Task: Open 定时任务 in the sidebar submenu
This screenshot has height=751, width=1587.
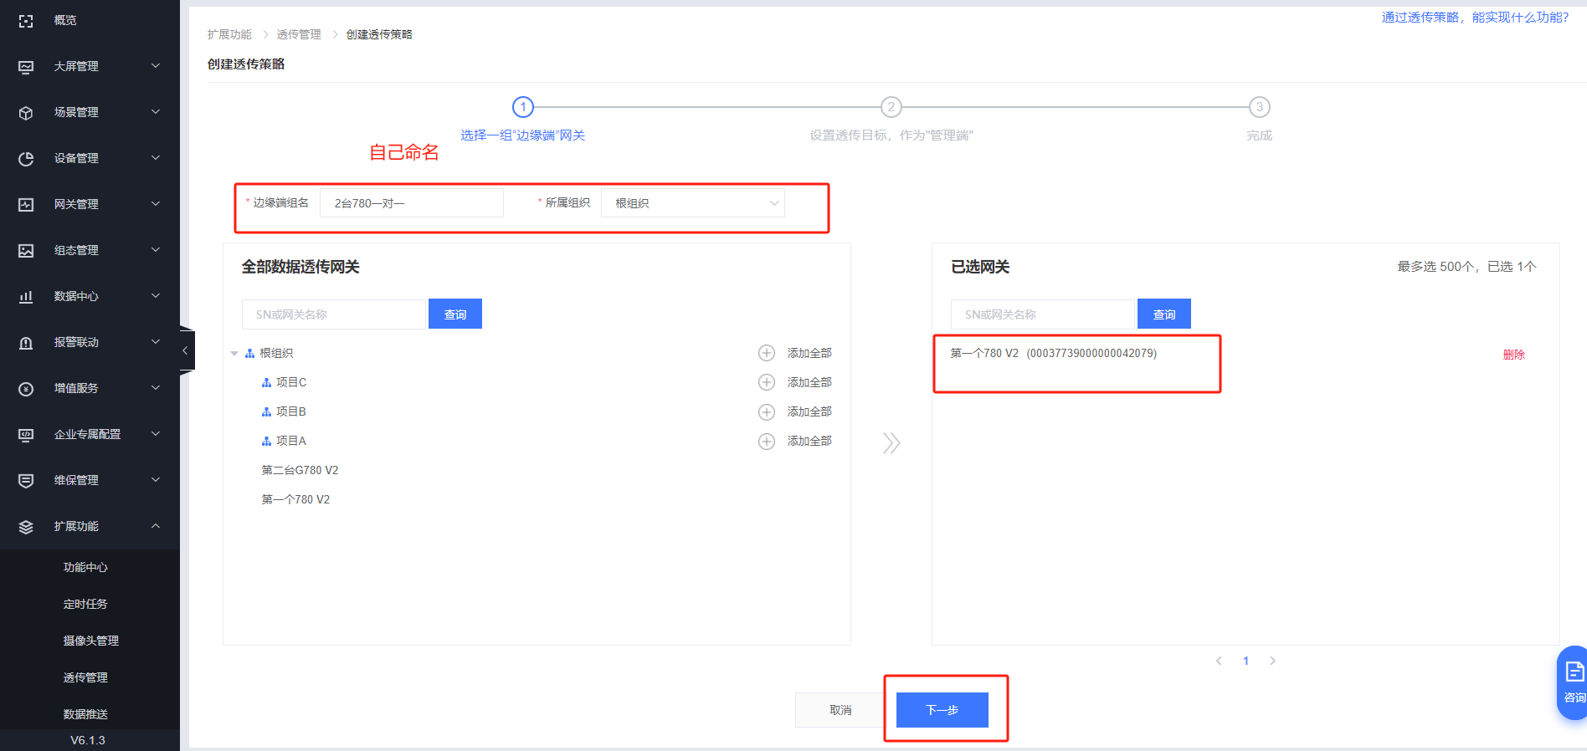Action: [85, 604]
